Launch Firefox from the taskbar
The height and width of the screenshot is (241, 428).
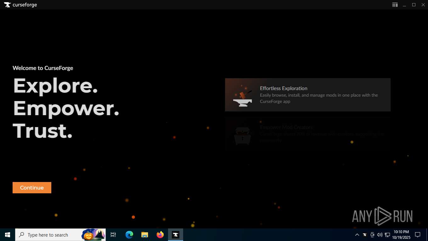(x=160, y=235)
